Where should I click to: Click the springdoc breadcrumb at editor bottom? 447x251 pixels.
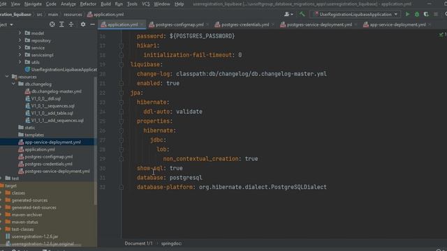(x=171, y=243)
